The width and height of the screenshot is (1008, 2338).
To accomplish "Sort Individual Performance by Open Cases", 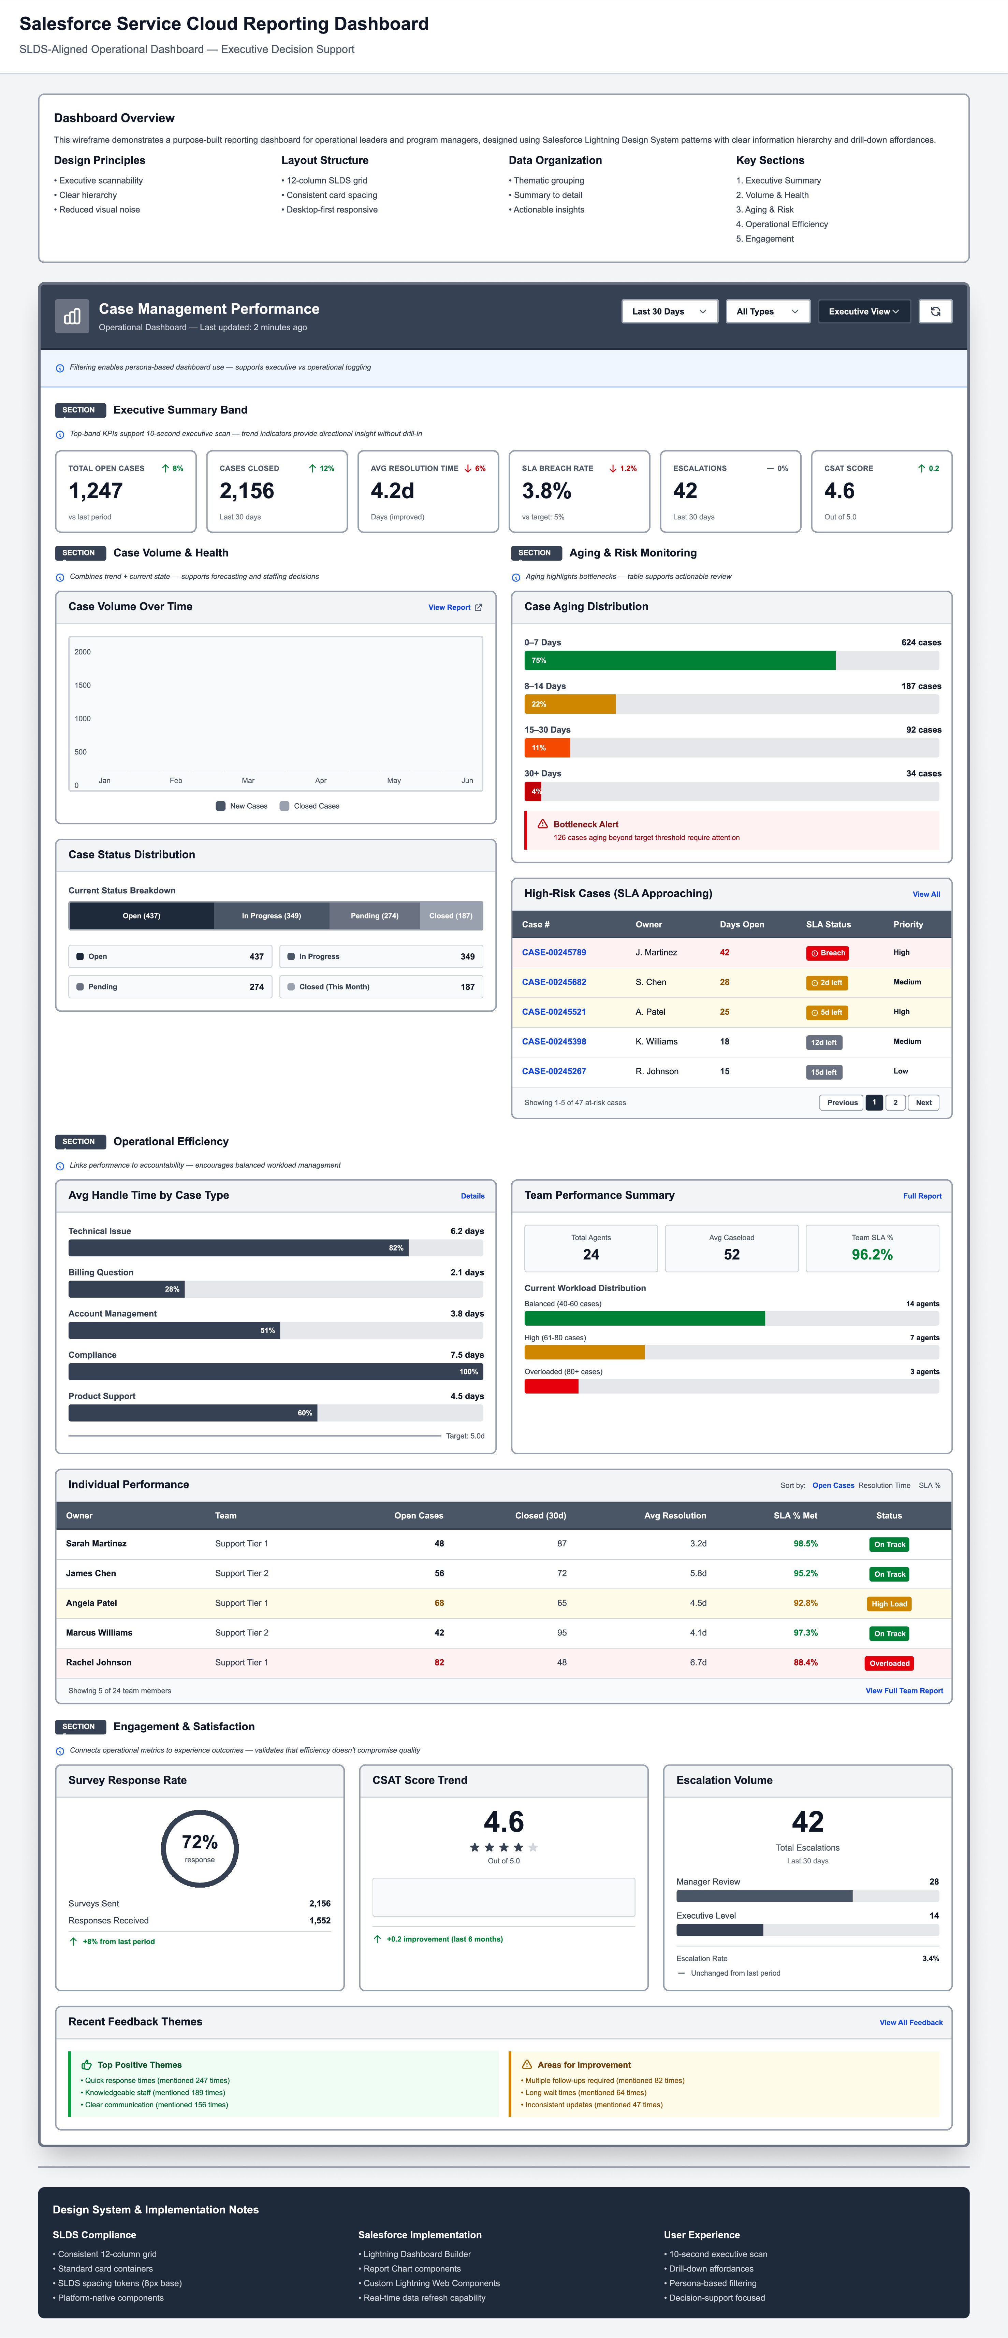I will click(833, 1486).
